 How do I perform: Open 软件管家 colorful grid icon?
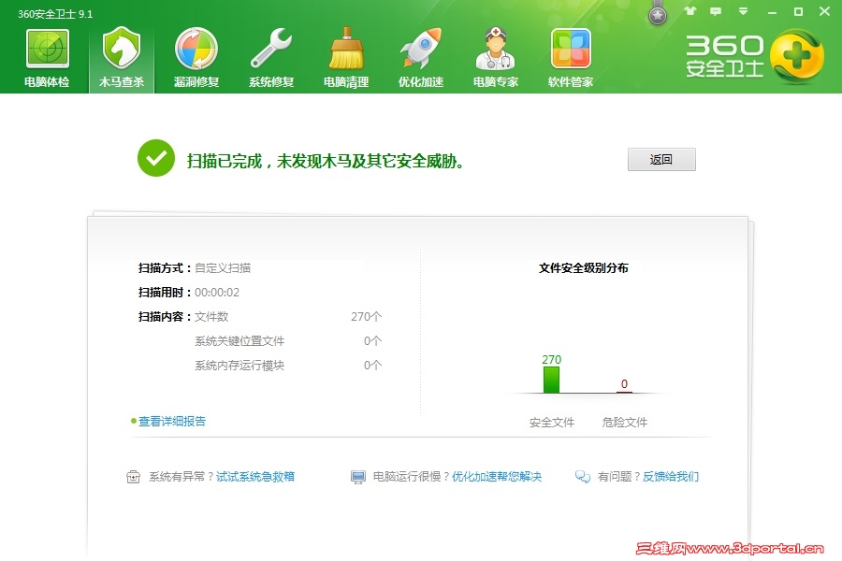tap(571, 49)
